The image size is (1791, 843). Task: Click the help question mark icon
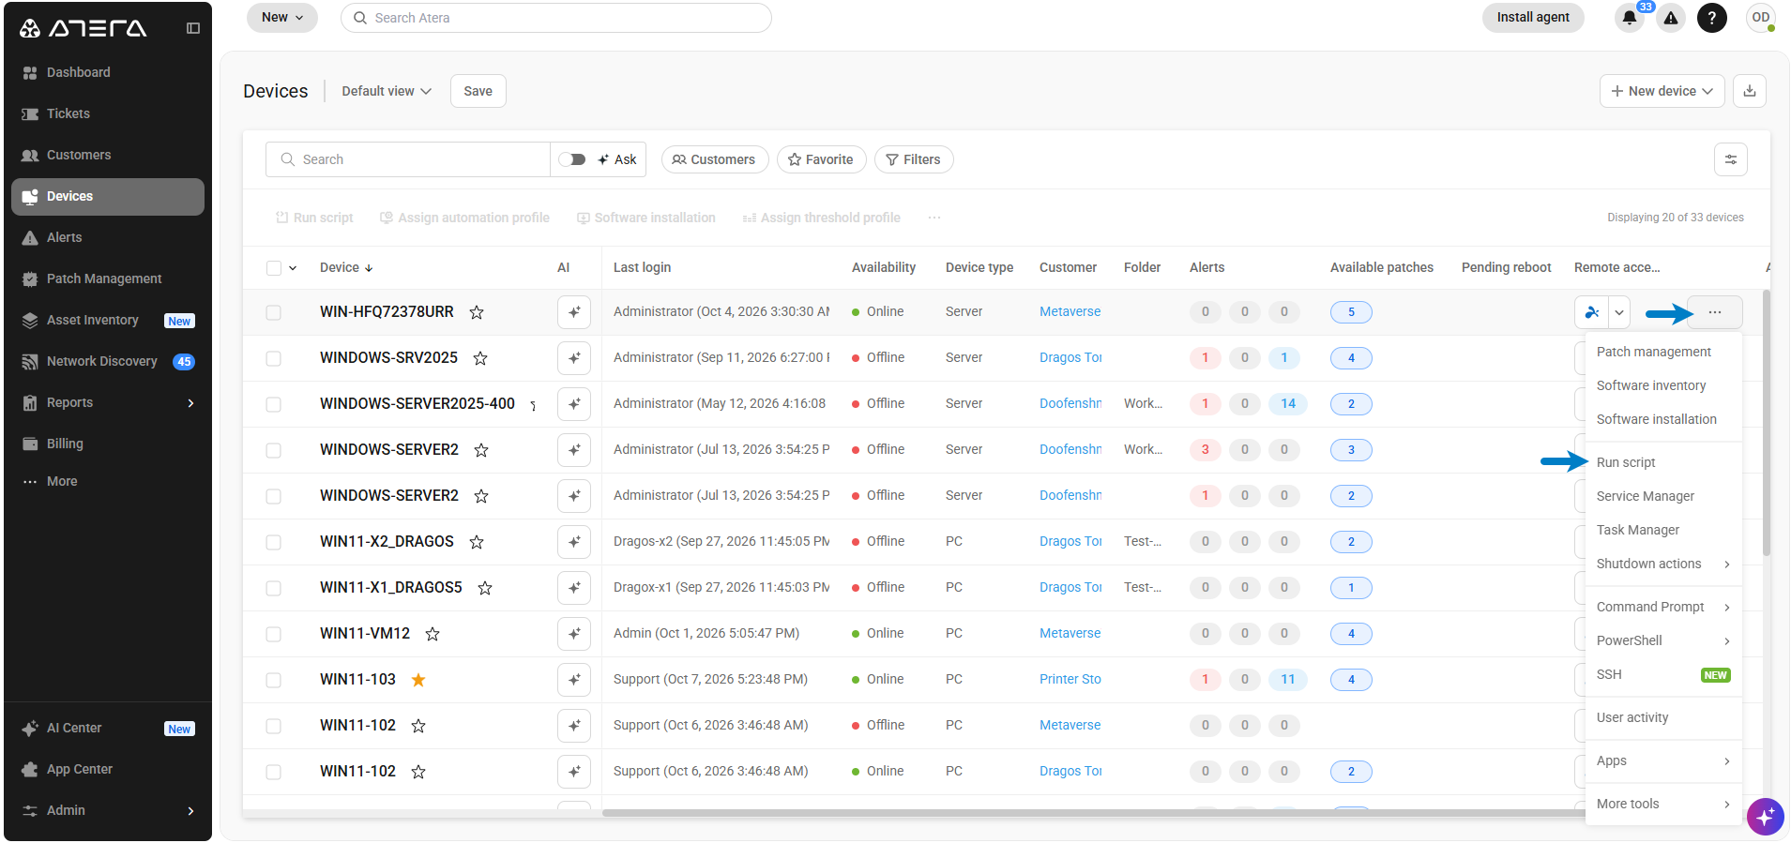point(1712,18)
